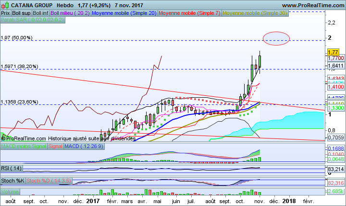Click the candlestick icon beside CATANA GROUP

(x=5, y=5)
